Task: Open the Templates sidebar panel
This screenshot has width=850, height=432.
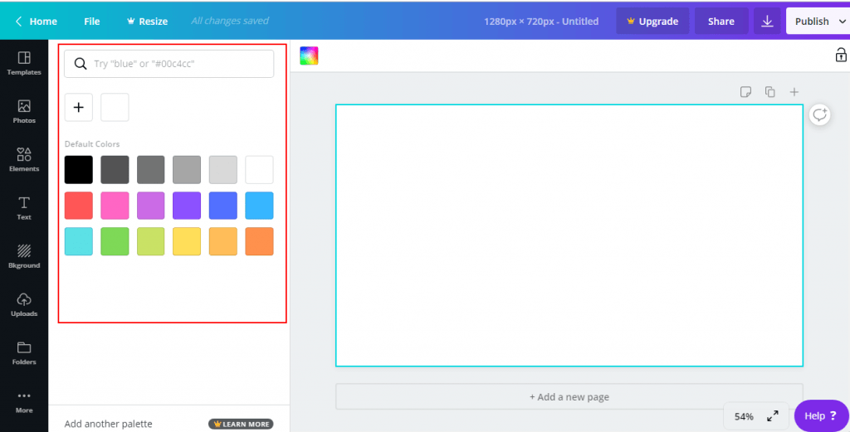Action: pyautogui.click(x=24, y=63)
